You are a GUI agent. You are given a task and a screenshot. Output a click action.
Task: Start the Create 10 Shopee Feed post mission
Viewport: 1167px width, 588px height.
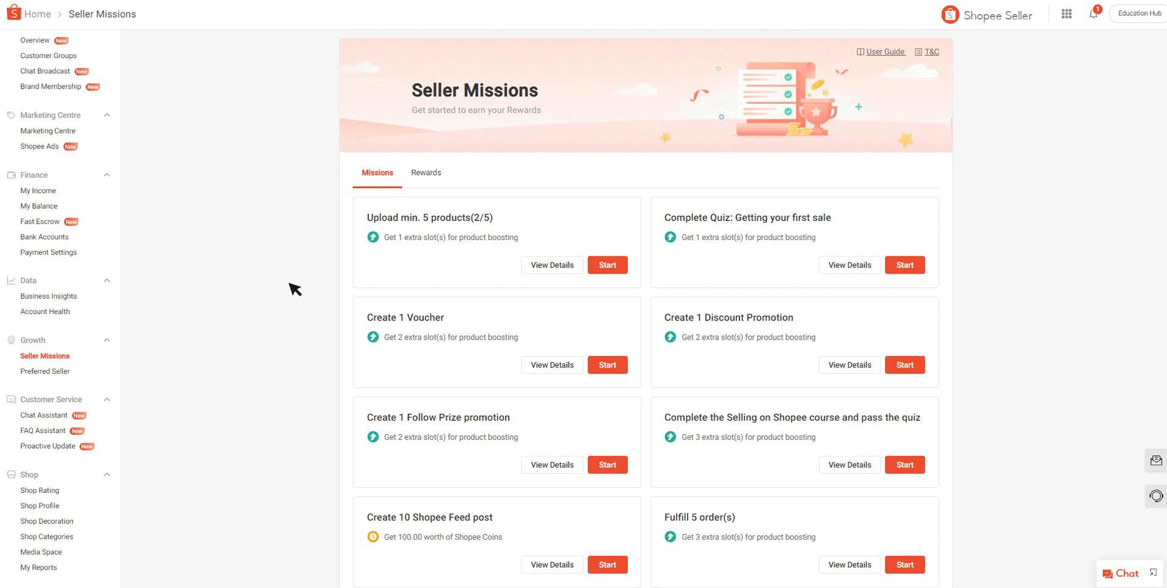click(x=607, y=565)
